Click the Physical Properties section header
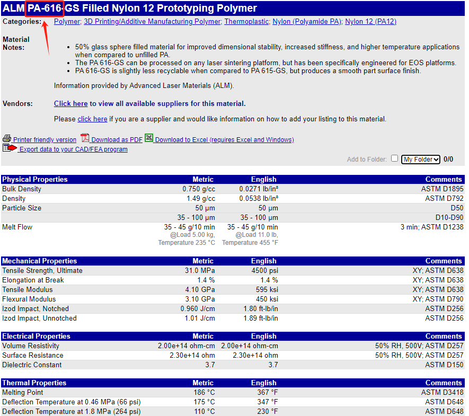The height and width of the screenshot is (416, 469). [35, 180]
